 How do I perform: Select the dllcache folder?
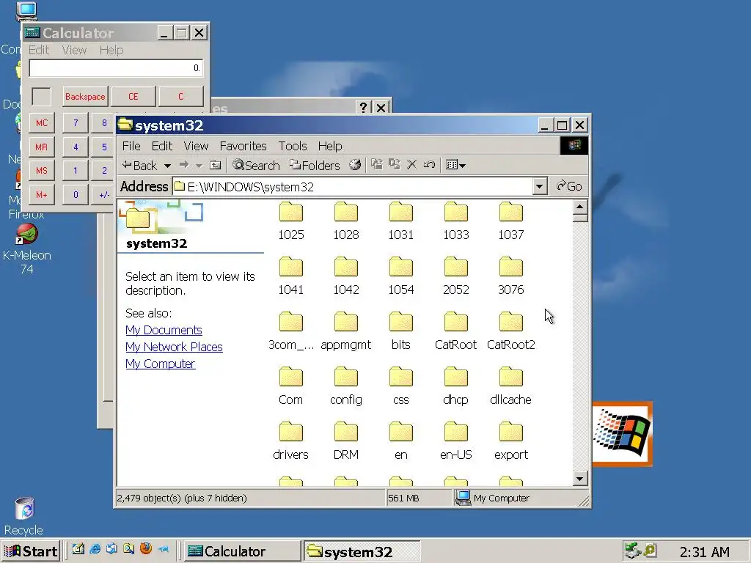(511, 386)
